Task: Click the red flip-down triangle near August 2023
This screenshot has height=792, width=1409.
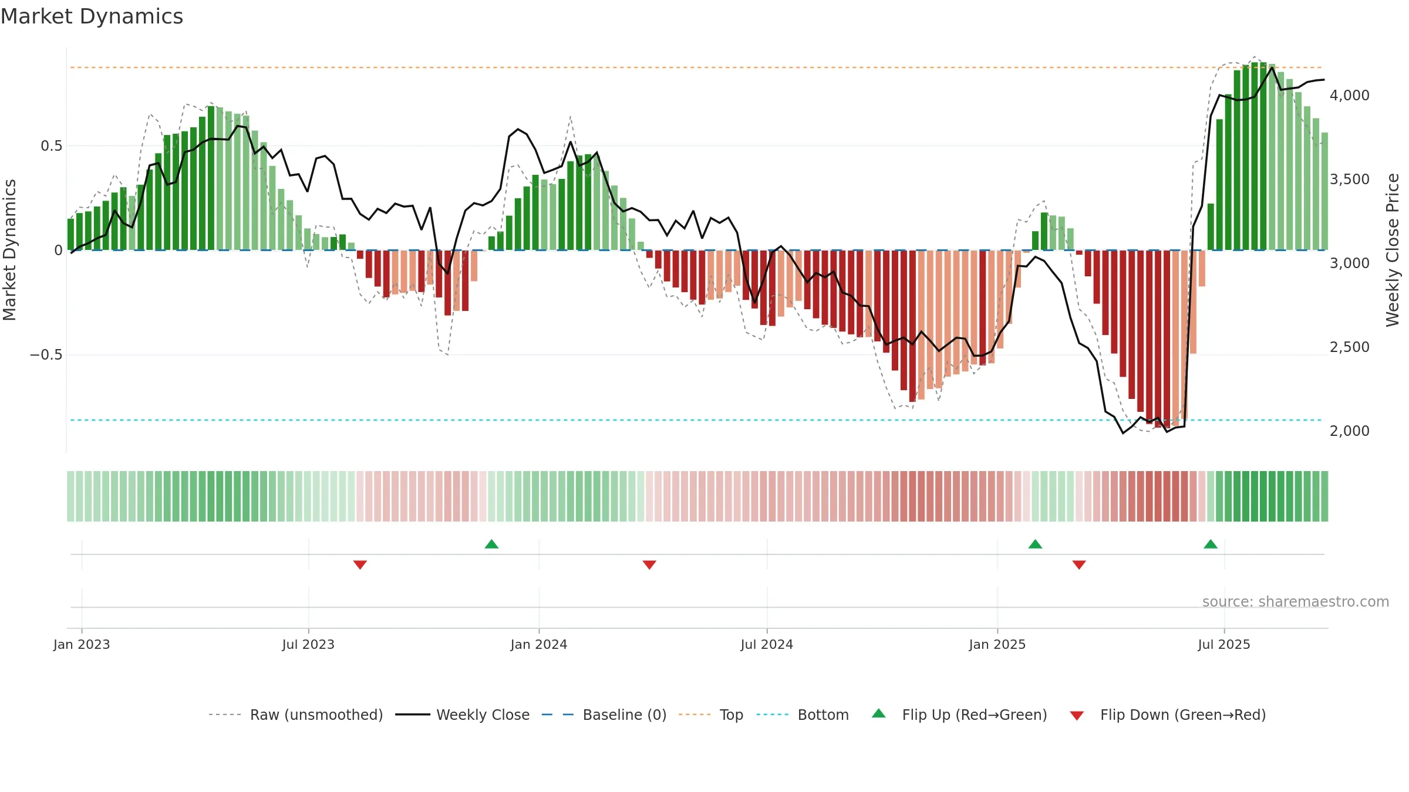Action: [x=360, y=564]
